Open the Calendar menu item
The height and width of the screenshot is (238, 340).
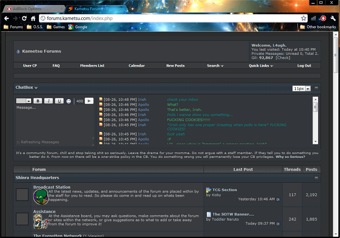point(137,65)
